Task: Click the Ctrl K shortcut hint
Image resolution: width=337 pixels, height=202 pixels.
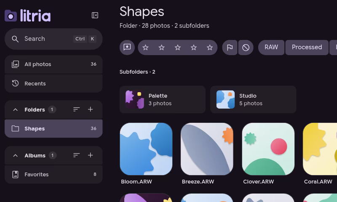Action: [85, 39]
